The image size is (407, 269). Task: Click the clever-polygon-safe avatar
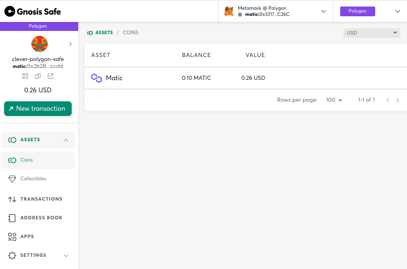(x=40, y=44)
